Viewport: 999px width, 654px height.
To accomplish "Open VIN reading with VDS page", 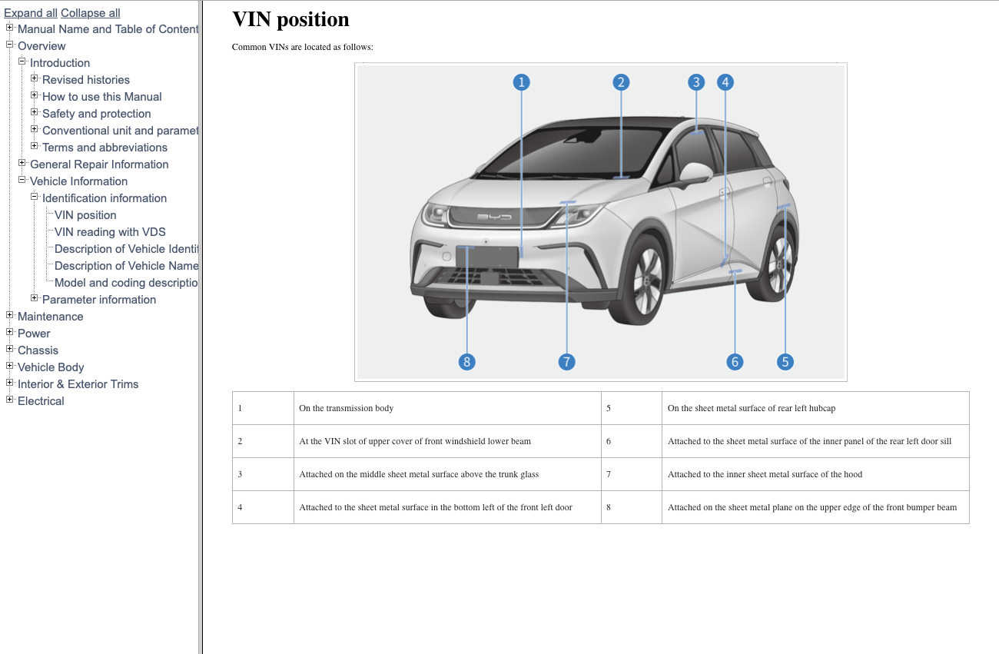I will [x=110, y=232].
